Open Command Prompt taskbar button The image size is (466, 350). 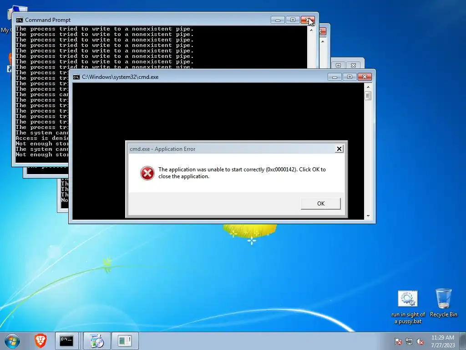coord(66,341)
